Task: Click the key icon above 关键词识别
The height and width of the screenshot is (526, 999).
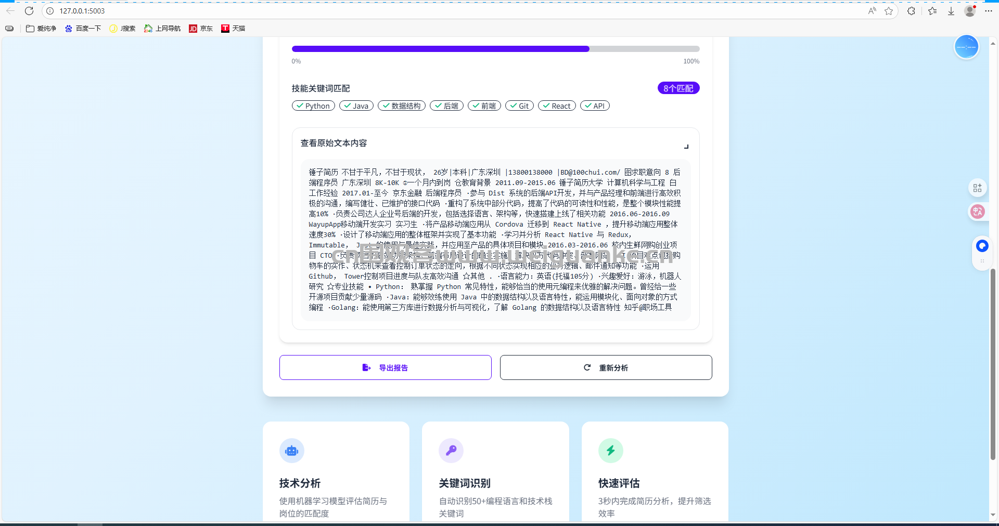Action: pyautogui.click(x=451, y=451)
